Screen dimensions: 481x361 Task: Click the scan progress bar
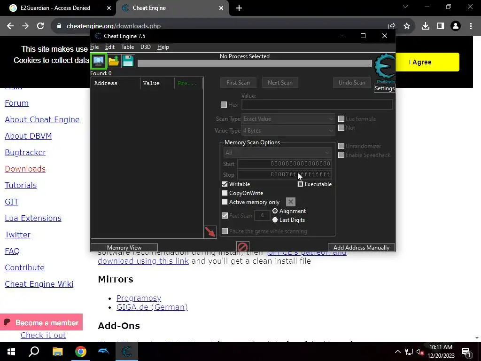254,63
